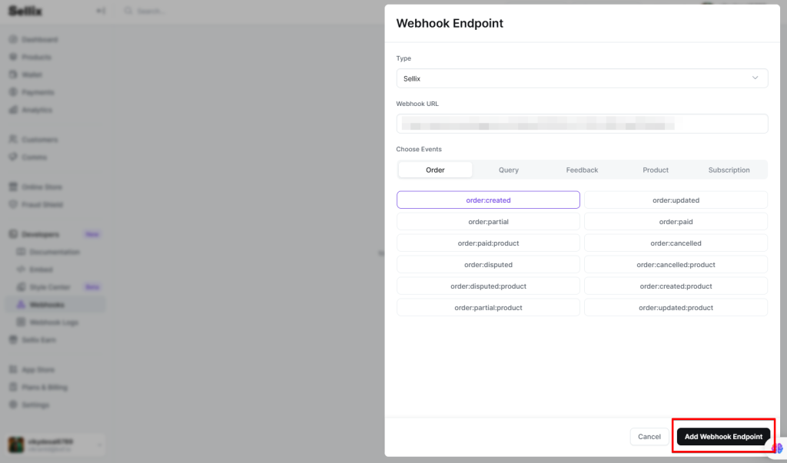787x463 pixels.
Task: Click the Products icon in sidebar
Action: pos(13,57)
